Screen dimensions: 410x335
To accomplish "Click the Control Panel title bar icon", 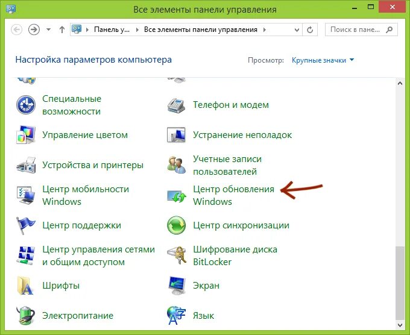I will (11, 10).
